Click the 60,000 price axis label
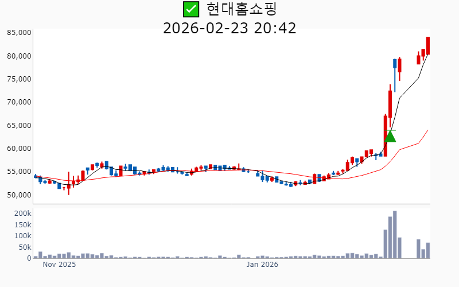 [x=18, y=148]
